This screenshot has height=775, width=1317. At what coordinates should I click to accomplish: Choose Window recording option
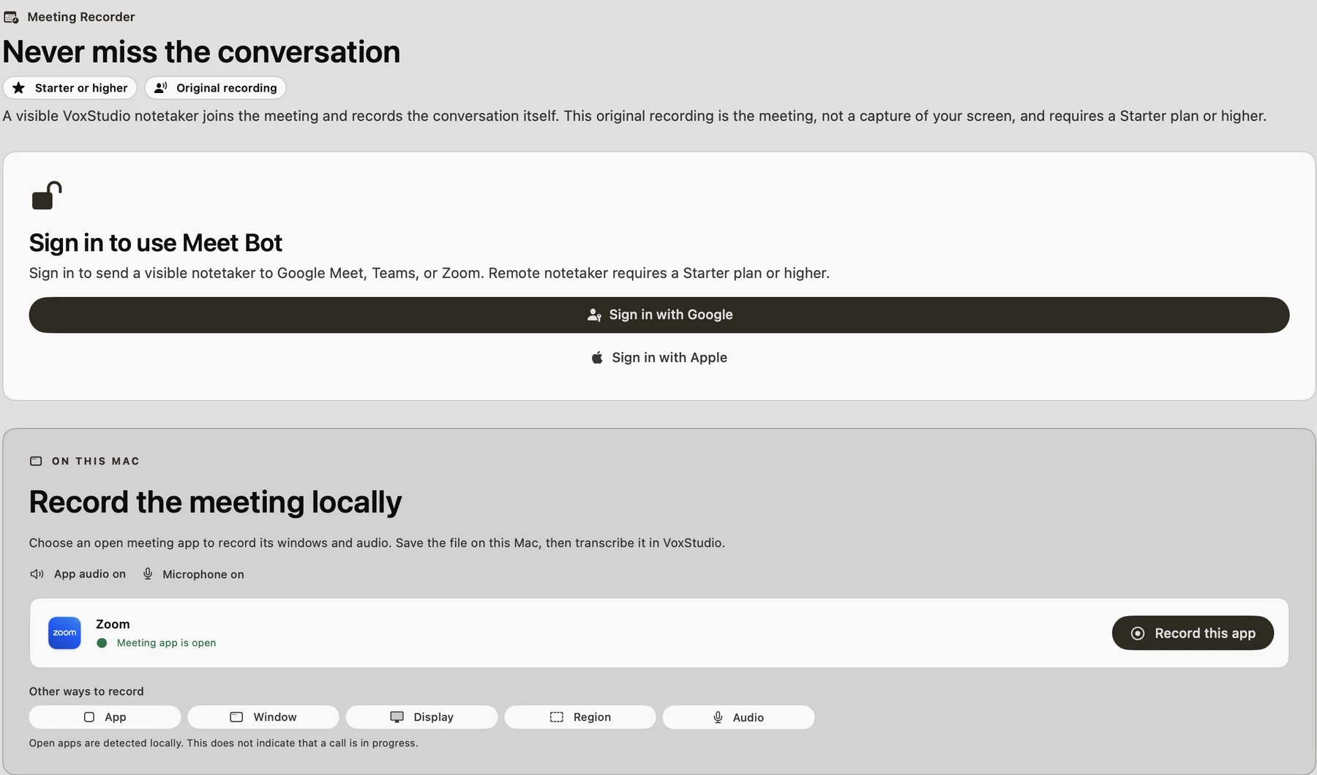coord(263,717)
